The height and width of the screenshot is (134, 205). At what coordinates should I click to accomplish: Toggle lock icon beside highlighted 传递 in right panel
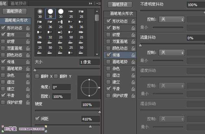coord(133,55)
